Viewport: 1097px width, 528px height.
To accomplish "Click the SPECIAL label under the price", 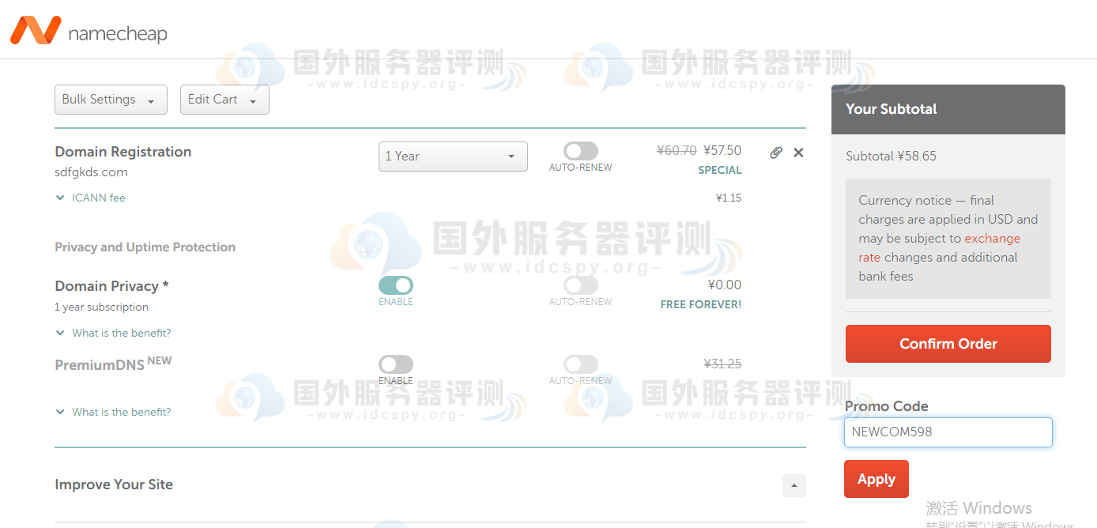I will click(x=720, y=170).
